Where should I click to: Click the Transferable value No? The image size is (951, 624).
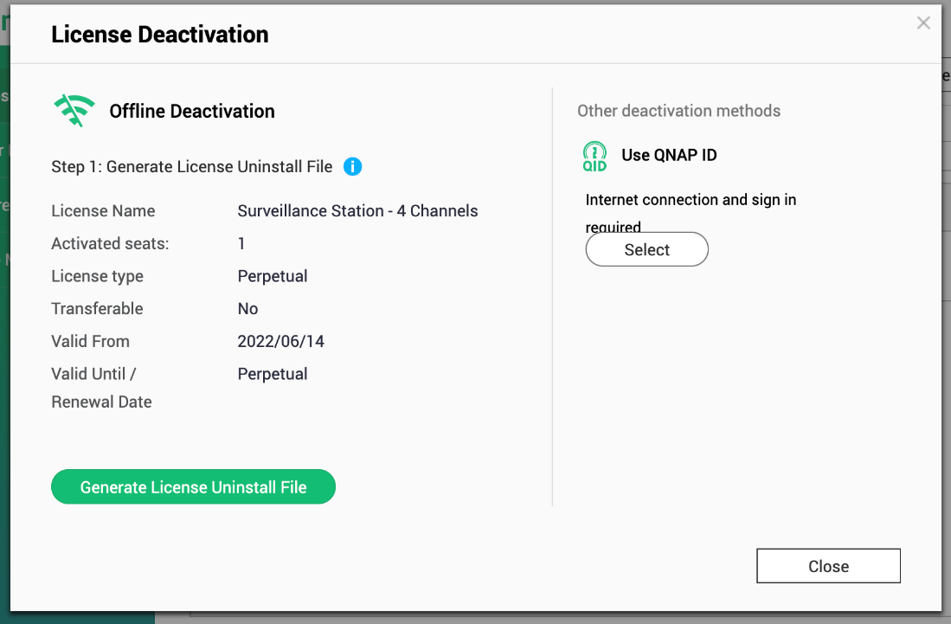tap(247, 309)
